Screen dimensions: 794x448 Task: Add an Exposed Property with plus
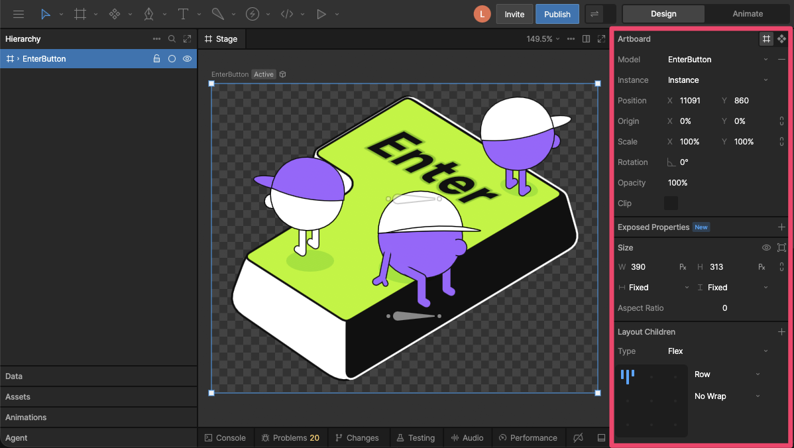coord(781,227)
